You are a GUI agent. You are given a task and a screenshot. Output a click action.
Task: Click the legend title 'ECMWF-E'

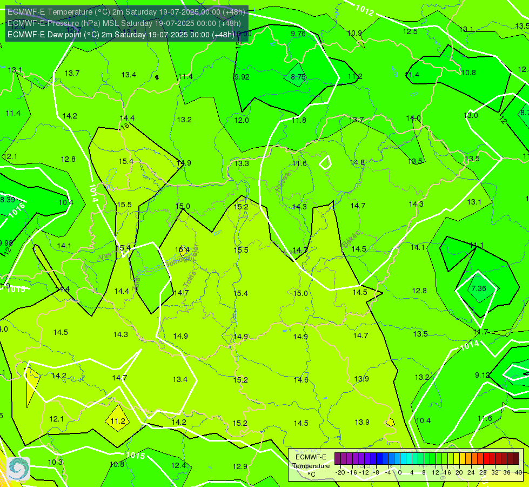tap(311, 457)
